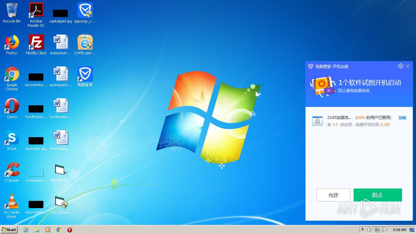Open the network tray icon
The width and height of the screenshot is (416, 234).
(377, 230)
